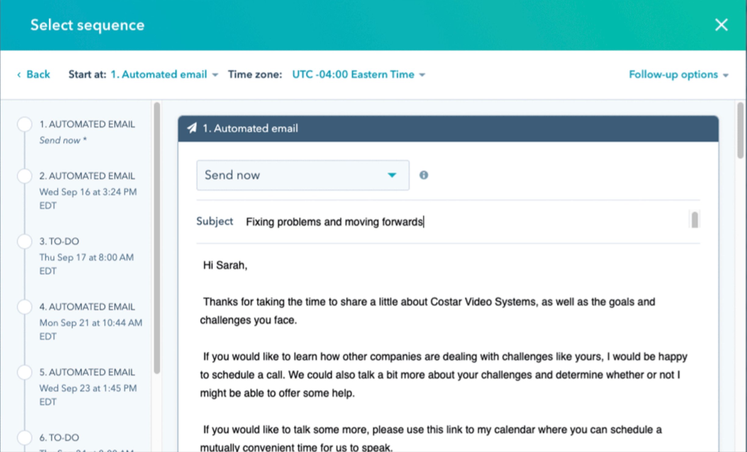Select the step 5 Automated Email indicator

(25, 372)
